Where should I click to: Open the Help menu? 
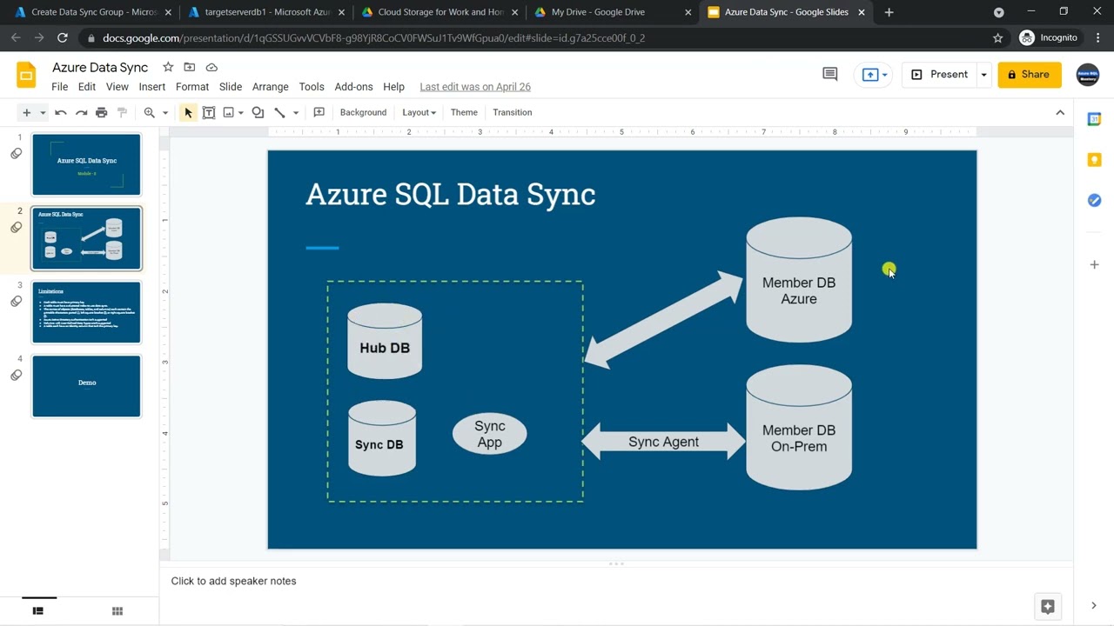point(394,87)
